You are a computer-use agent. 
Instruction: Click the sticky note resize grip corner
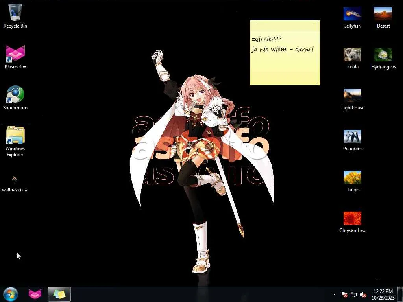[318, 83]
